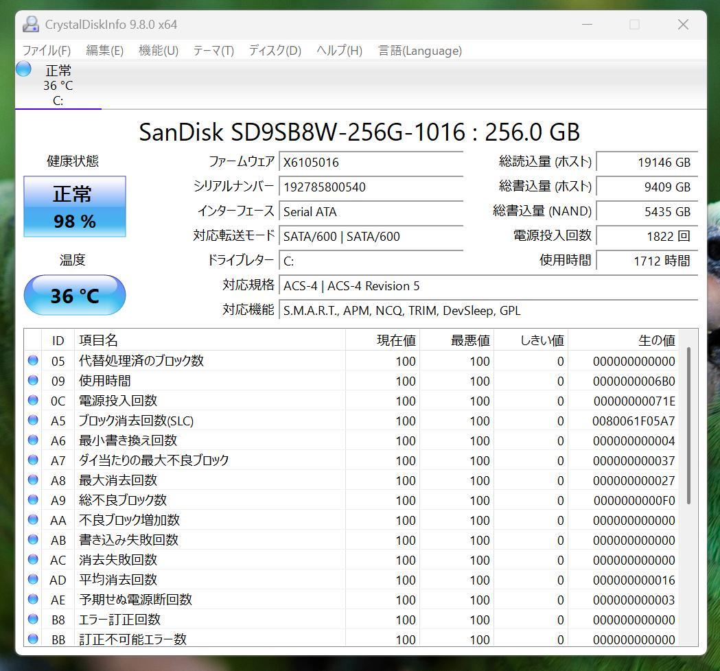Click status orb of row AE 予期せぬ電源断回数
Screen dimensions: 720x671
pos(33,599)
